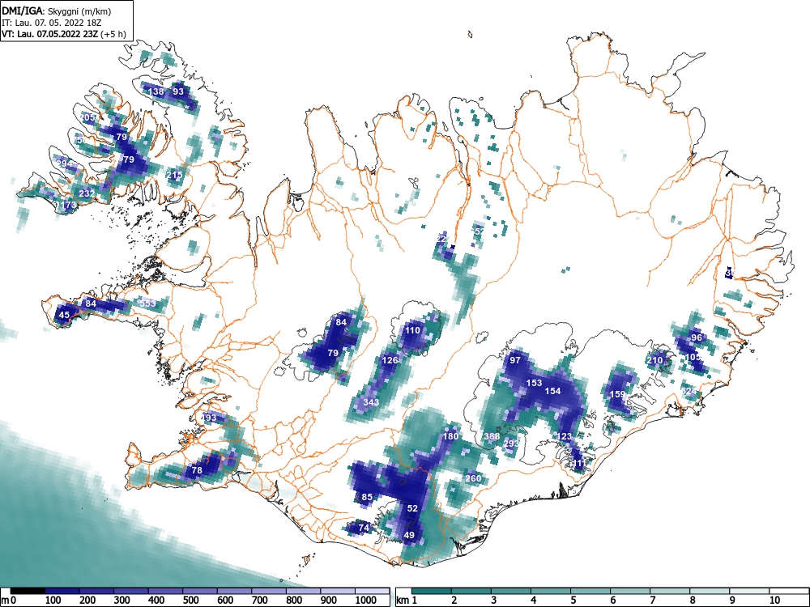Viewport: 810px width, 607px height.
Task: Pick the palest lavender swatch after 1000 m
Action: click(x=373, y=591)
